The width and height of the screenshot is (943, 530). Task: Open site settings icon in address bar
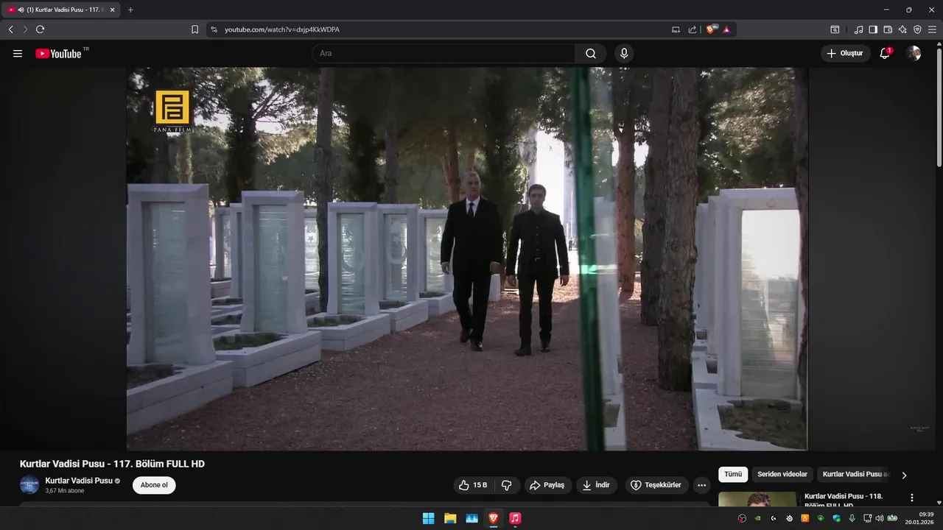coord(214,29)
